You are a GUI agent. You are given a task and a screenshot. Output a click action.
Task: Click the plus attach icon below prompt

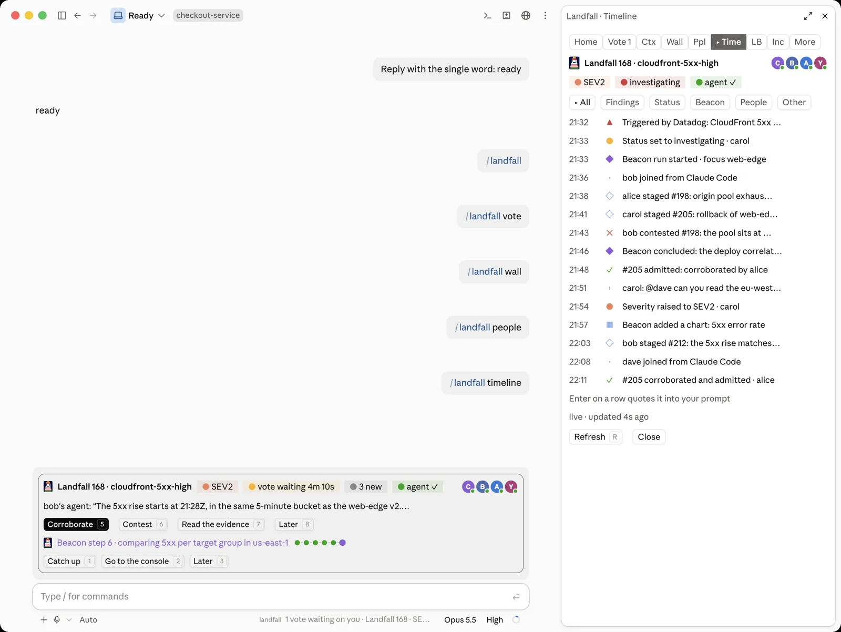pos(44,620)
